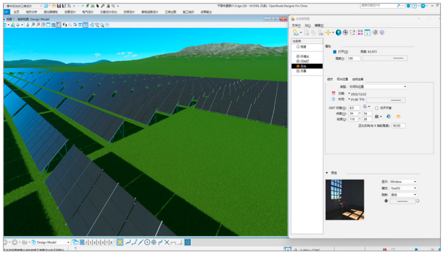Open the first menu in the light manager menu bar
The width and height of the screenshot is (443, 253).
[296, 25]
